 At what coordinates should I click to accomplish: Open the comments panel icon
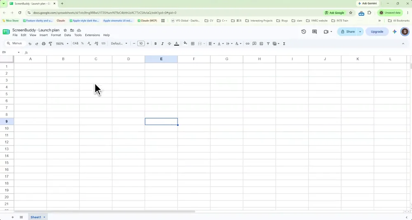(x=314, y=32)
